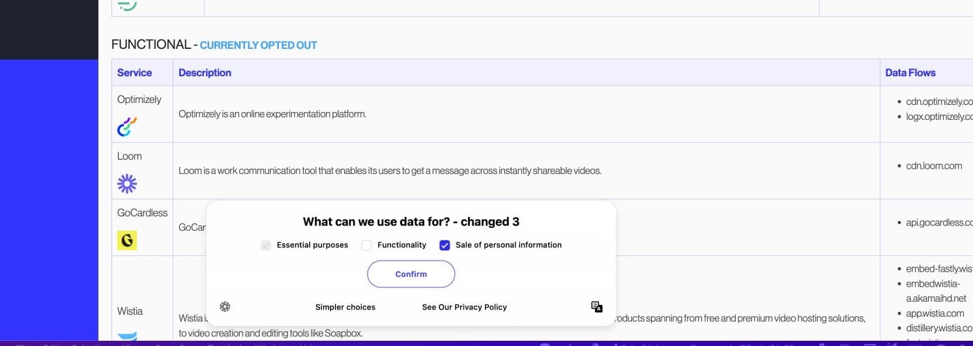Screen dimensions: 973x346
Task: Open the language translation selector icon
Action: 596,307
